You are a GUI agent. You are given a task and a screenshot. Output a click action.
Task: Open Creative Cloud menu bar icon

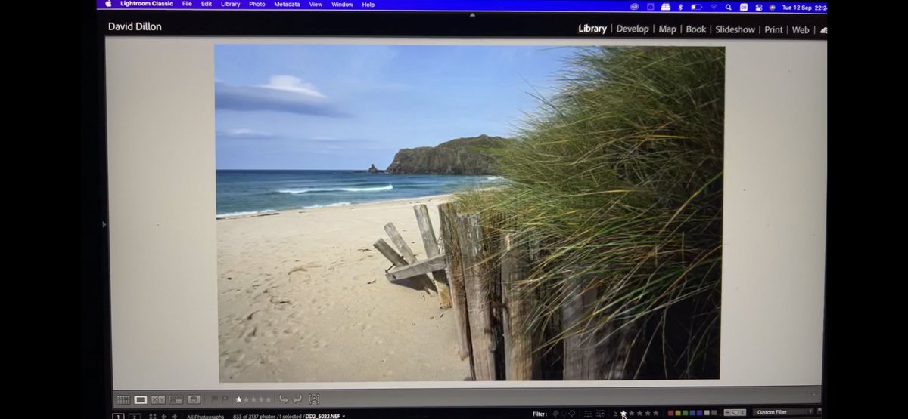(x=634, y=7)
